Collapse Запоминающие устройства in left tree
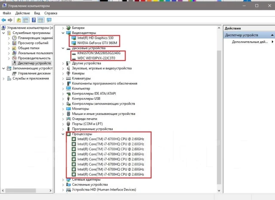The image size is (275, 200). (x=3, y=68)
